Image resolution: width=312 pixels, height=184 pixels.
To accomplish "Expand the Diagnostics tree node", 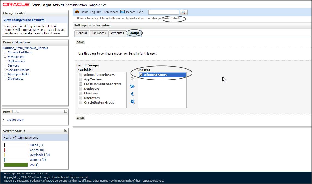I will tap(5, 78).
